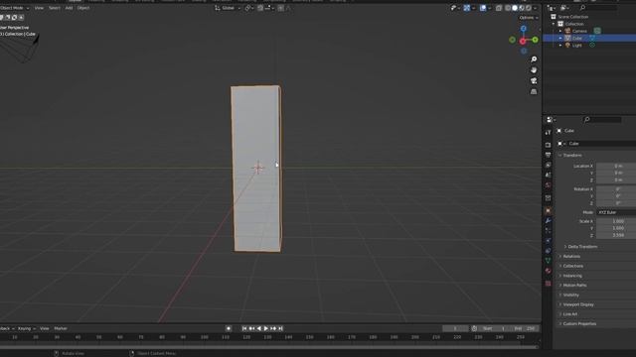The height and width of the screenshot is (357, 636).
Task: Open the Material properties tab
Action: click(x=548, y=271)
